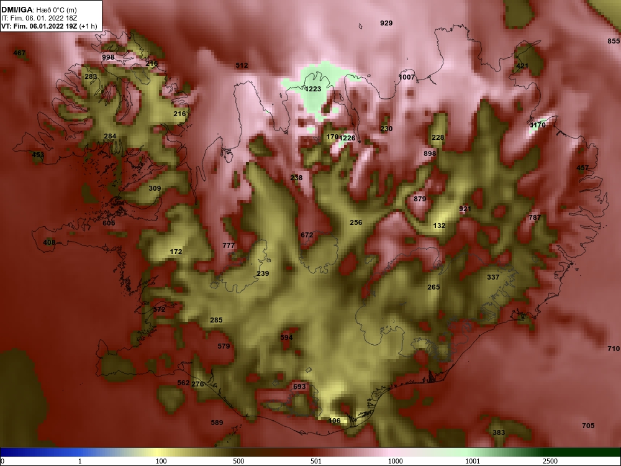Click the map value '787'

click(x=535, y=217)
